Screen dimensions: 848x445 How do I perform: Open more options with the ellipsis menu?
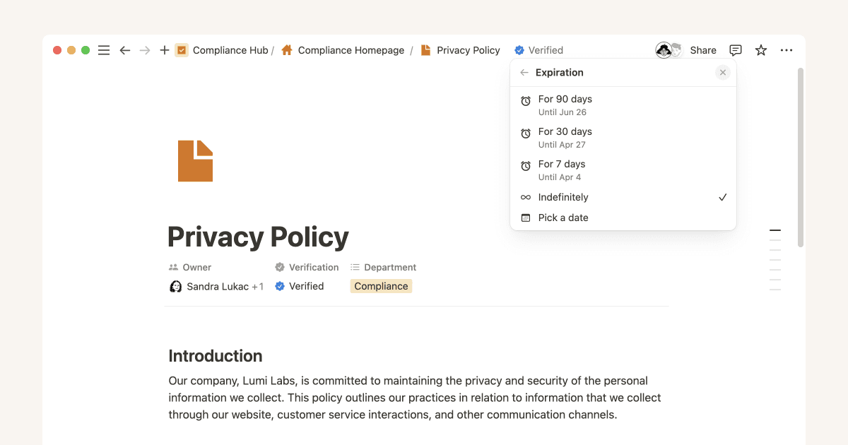pyautogui.click(x=786, y=50)
